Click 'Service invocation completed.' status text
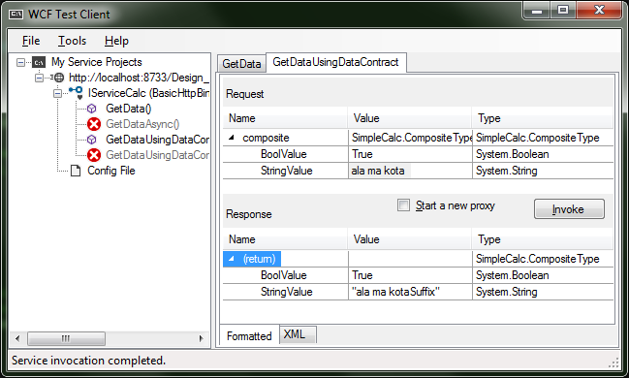 [88, 361]
